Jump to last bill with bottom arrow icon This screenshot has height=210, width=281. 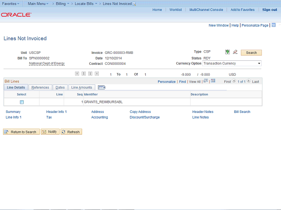tap(97, 74)
